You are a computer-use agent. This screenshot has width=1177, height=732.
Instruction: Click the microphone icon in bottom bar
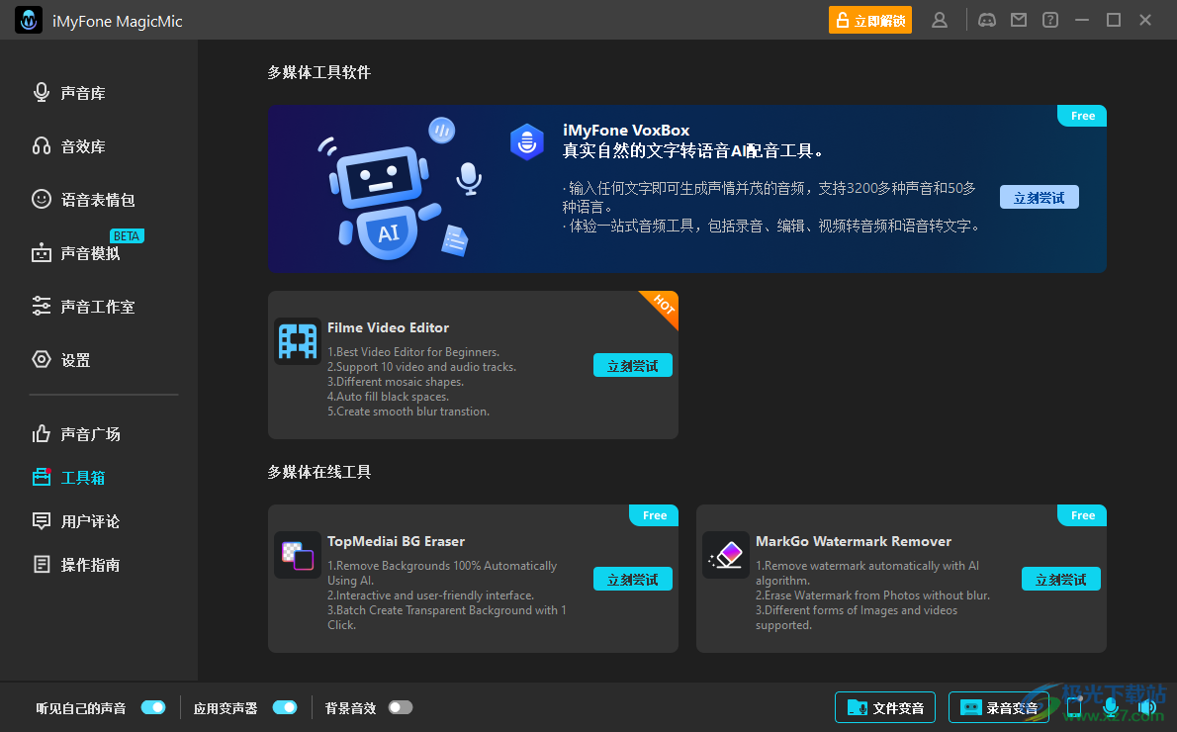(1111, 707)
